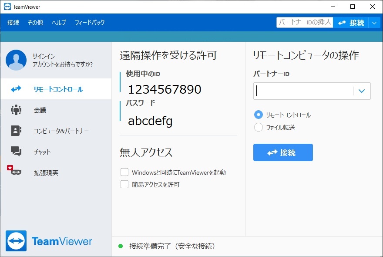
Task: Select the リモートコントロール radio button
Action: [x=259, y=115]
